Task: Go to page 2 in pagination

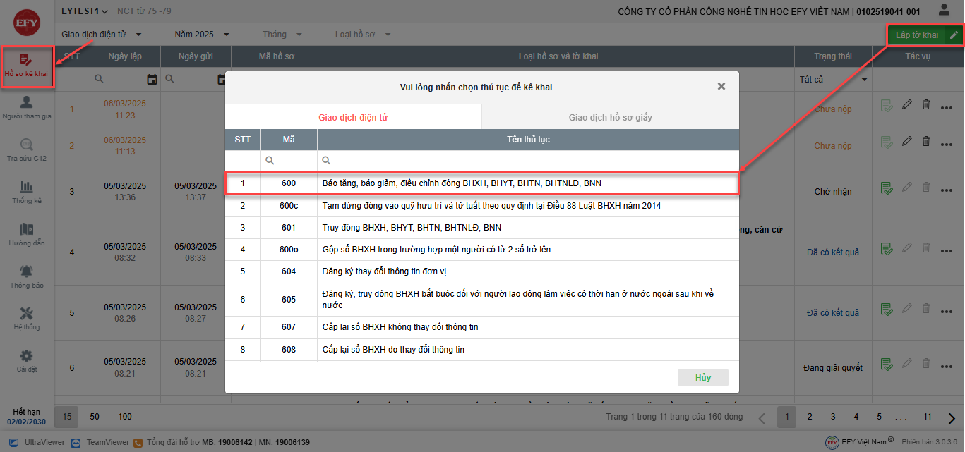Action: click(810, 417)
